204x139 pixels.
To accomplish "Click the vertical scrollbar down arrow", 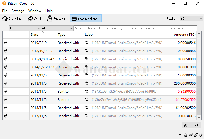I will coord(199,118).
